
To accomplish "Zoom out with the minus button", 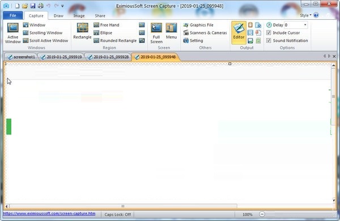I will click(x=262, y=215).
